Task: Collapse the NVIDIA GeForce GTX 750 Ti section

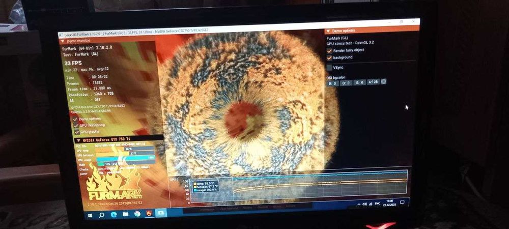Action: (x=78, y=140)
